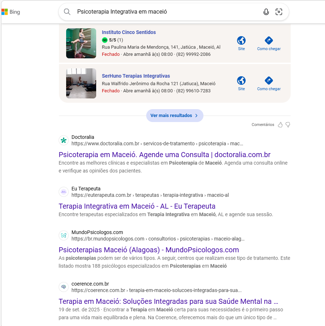Open Terapia em Maceió: Soluções Integradas result
325x326 pixels.
(168, 301)
